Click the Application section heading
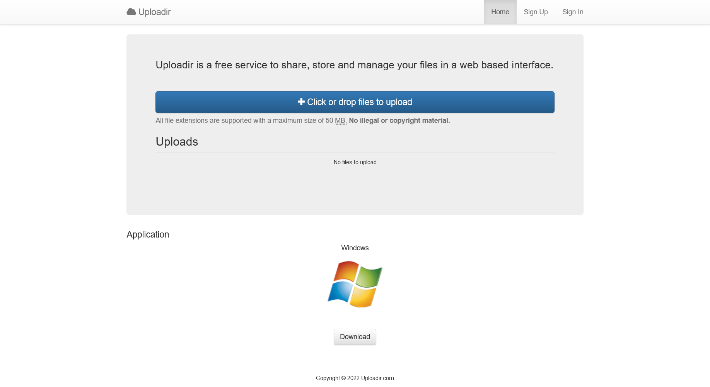The image size is (710, 387). tap(148, 234)
